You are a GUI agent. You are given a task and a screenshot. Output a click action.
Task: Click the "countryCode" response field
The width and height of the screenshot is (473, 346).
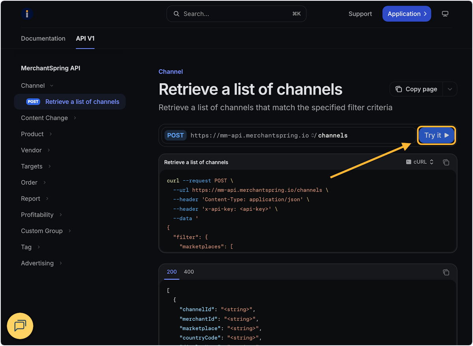click(200, 338)
